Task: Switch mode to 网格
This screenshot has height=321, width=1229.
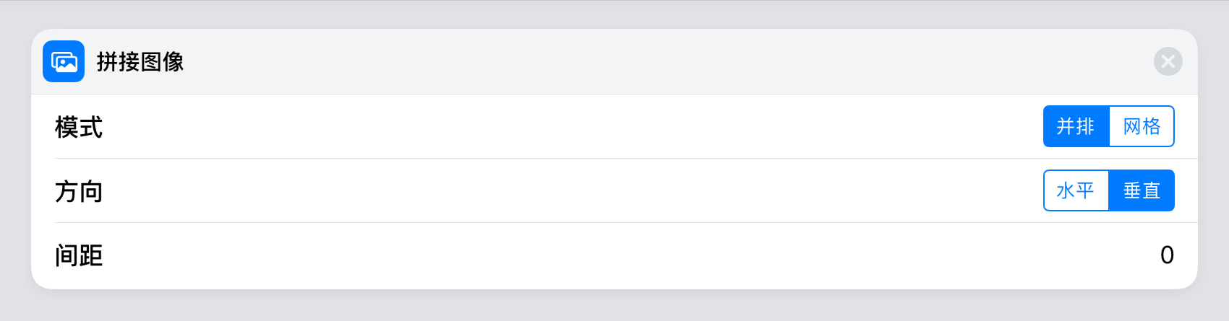Action: click(1142, 126)
